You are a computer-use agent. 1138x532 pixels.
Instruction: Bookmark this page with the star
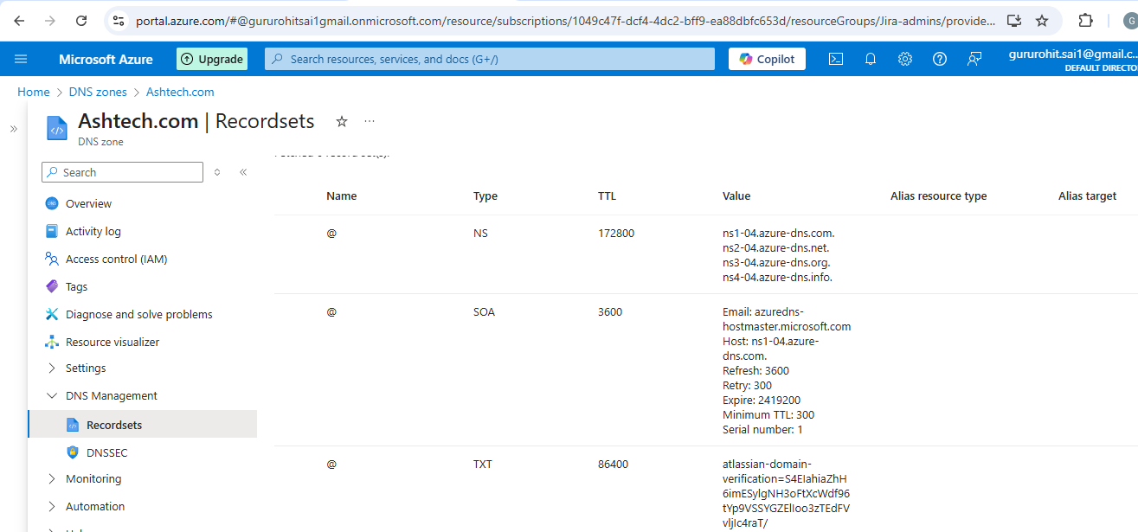tap(1042, 20)
